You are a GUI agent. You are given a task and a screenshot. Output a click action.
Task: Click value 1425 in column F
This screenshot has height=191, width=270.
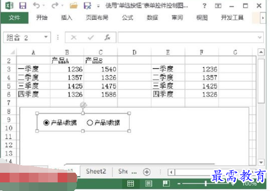point(202,86)
